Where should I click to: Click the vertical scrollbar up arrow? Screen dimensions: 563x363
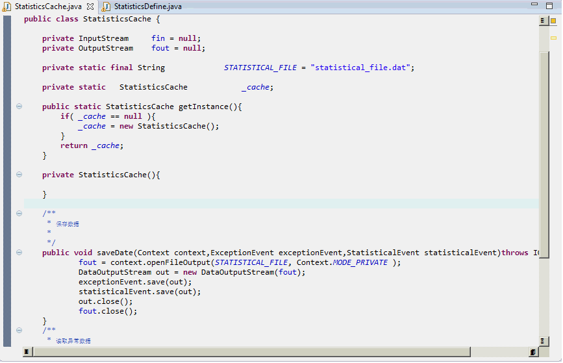coord(544,21)
